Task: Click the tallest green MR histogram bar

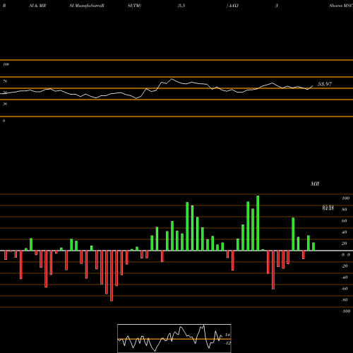Action: (258, 223)
